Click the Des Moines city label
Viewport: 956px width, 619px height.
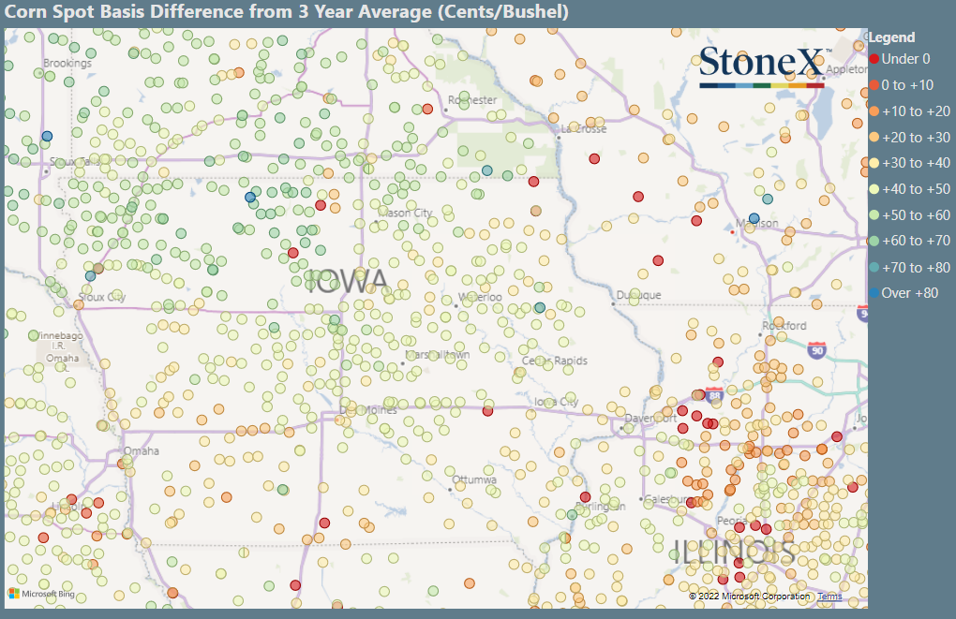(368, 410)
